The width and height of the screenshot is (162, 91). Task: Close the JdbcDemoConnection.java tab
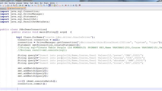coord(25,9)
